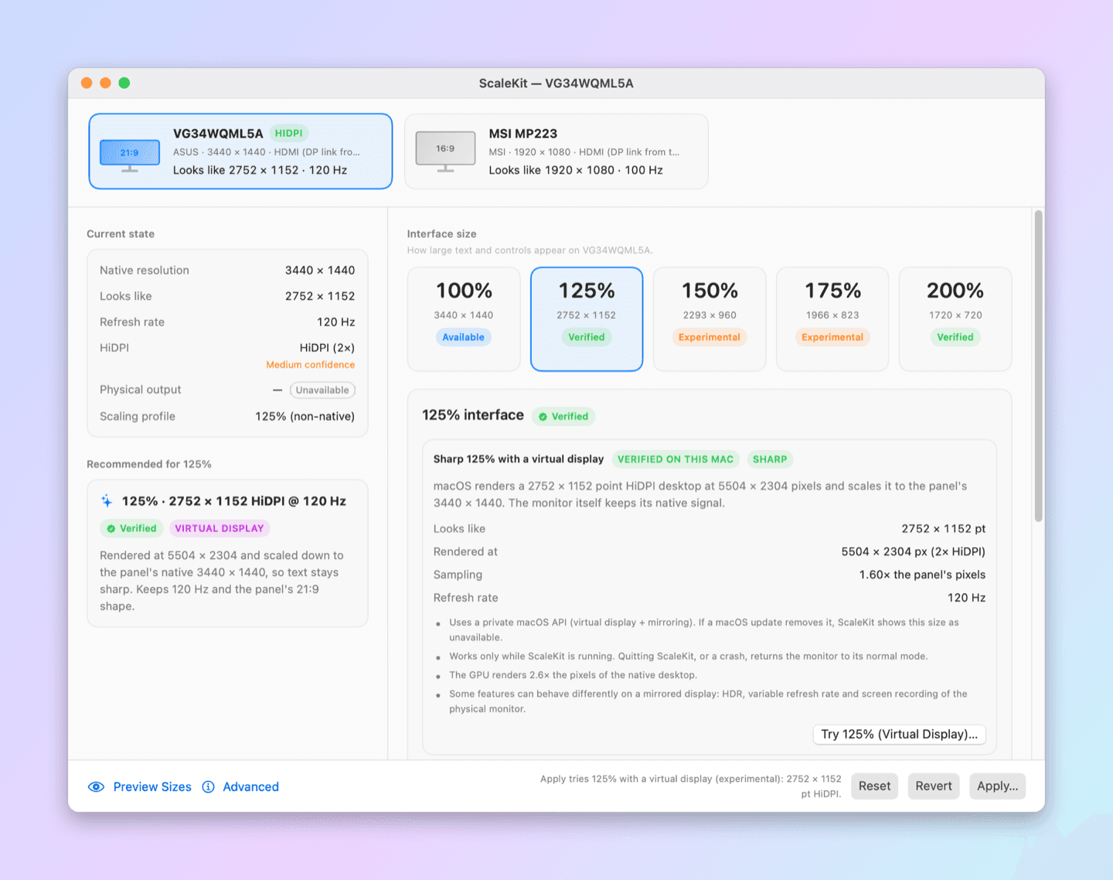1113x880 pixels.
Task: Click the Native resolution value '3440 × 1440'
Action: (x=320, y=270)
